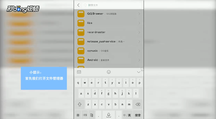Image resolution: width=216 pixels, height=119 pixels.
Task: Tap the k key
Action: [x=129, y=93]
